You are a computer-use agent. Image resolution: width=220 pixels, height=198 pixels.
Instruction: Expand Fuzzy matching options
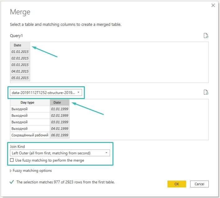click(x=31, y=171)
